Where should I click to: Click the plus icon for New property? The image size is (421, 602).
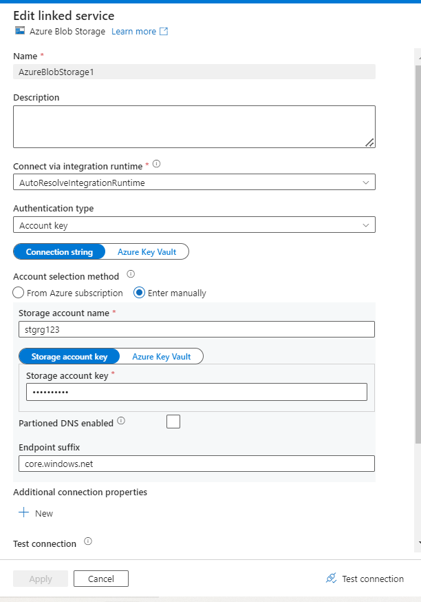tap(23, 512)
